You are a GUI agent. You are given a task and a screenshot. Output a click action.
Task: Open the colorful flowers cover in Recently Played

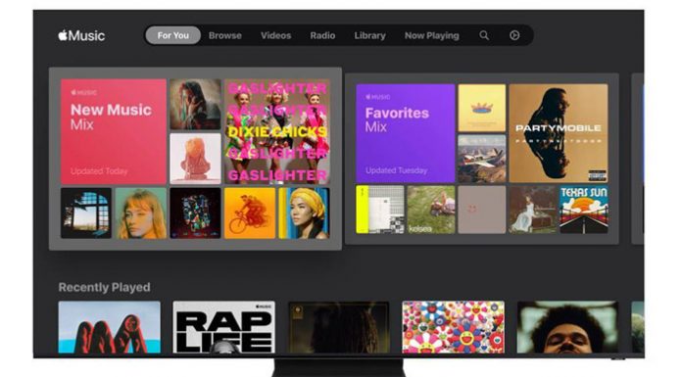pyautogui.click(x=454, y=327)
